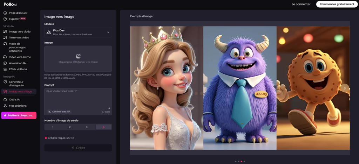Click the Flux Dev model logo icon
Viewport: 359px width, 164px height.
click(48, 32)
